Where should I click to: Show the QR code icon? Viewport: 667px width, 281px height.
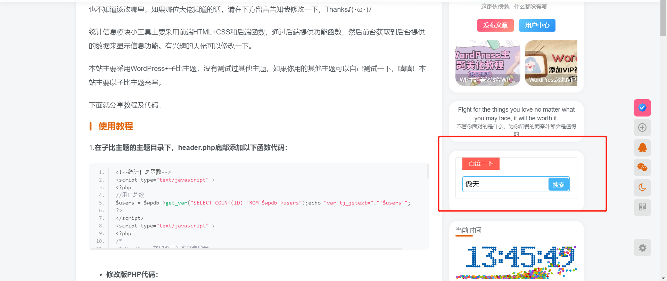click(642, 207)
